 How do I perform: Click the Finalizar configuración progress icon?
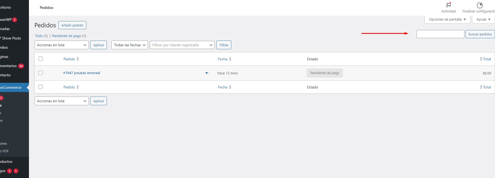click(x=480, y=5)
